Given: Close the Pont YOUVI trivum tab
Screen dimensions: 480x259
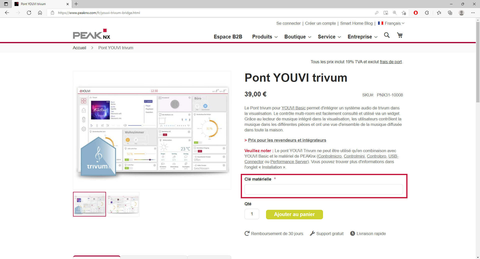Looking at the screenshot, I should pyautogui.click(x=67, y=4).
